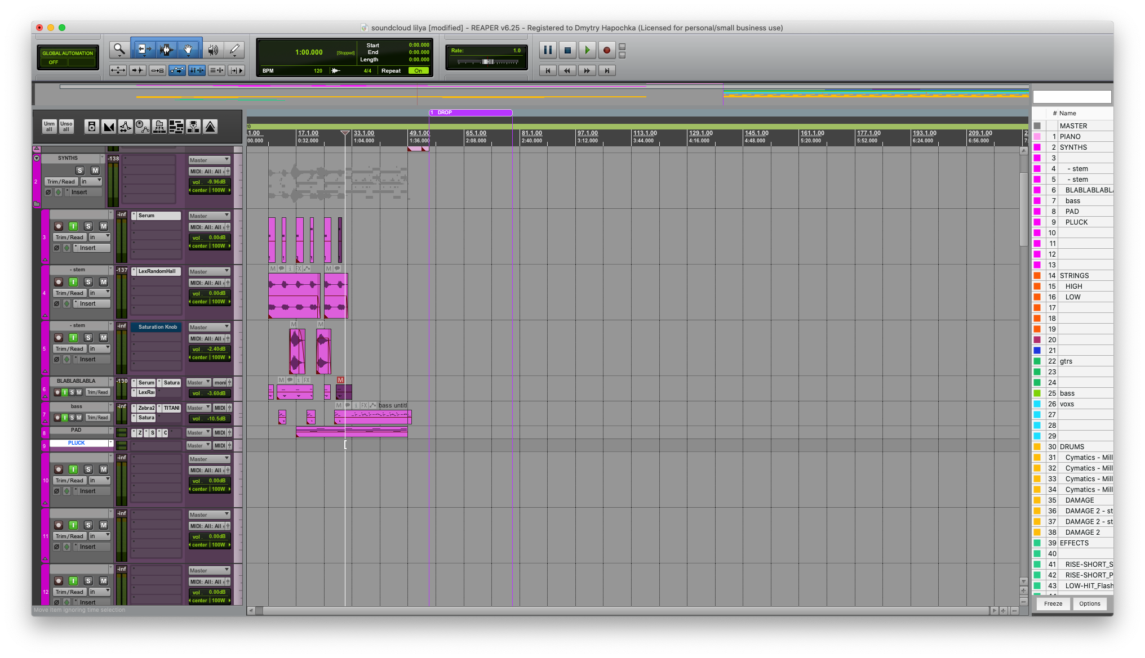1145x658 pixels.
Task: Click the green play button
Action: coord(587,50)
